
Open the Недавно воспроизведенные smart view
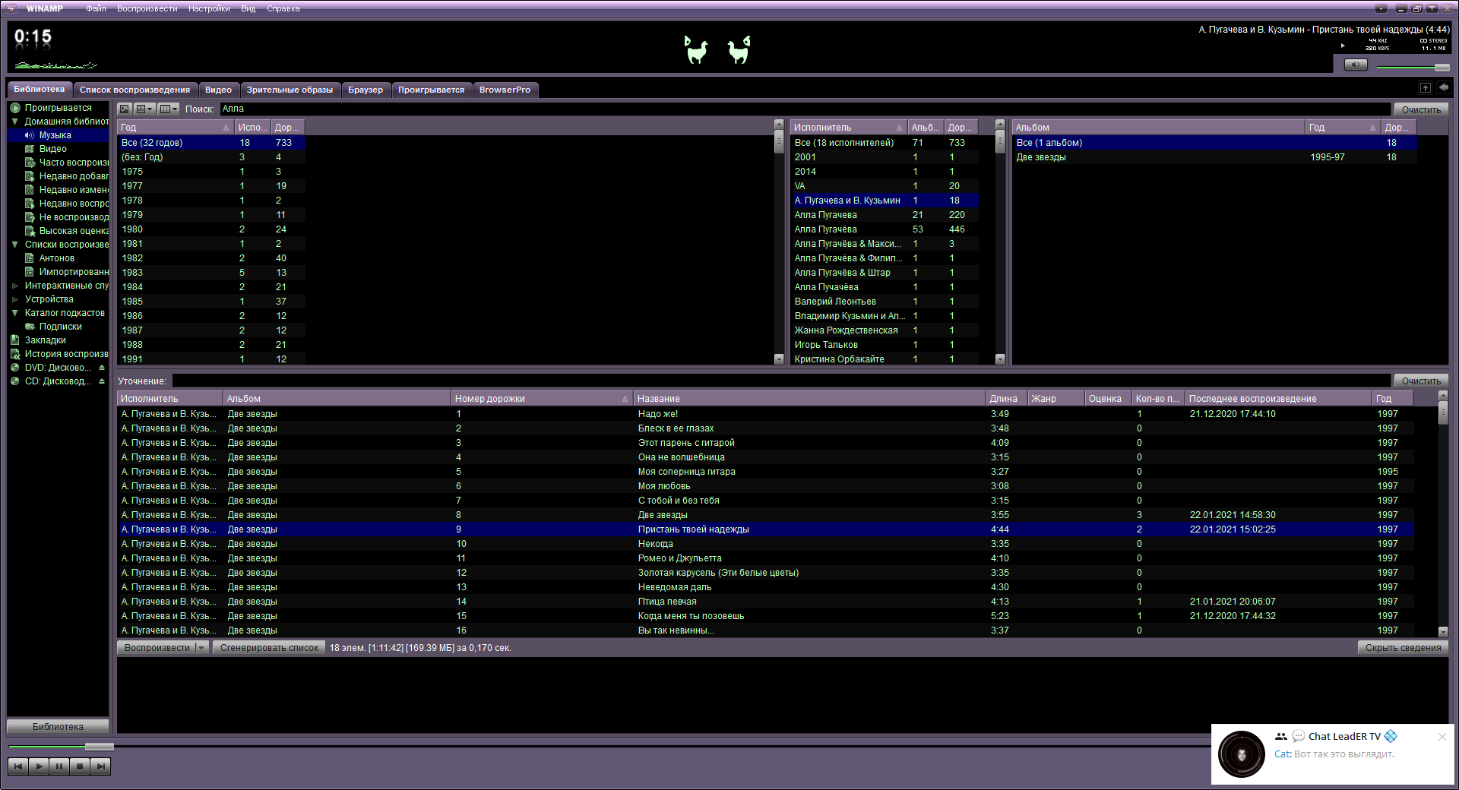click(x=74, y=204)
